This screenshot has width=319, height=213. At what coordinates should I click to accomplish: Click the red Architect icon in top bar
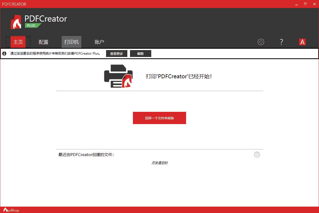tap(302, 42)
